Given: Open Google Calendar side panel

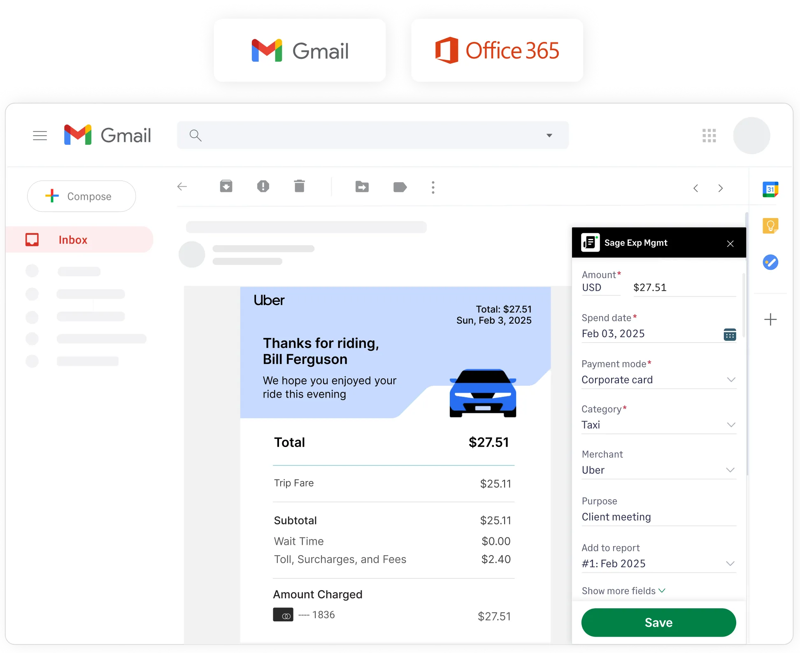Looking at the screenshot, I should (771, 190).
